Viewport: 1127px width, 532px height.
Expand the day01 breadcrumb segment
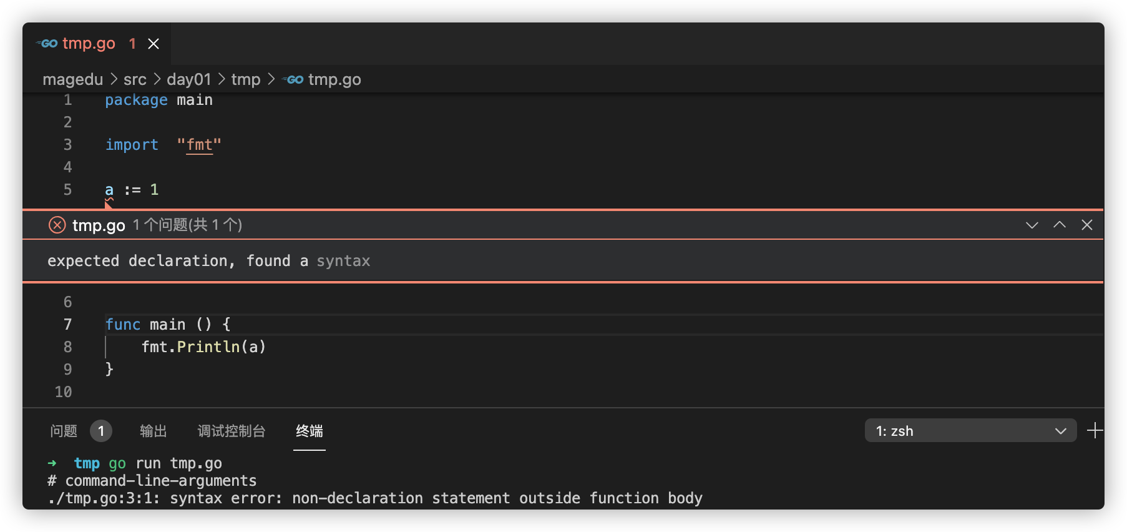188,80
